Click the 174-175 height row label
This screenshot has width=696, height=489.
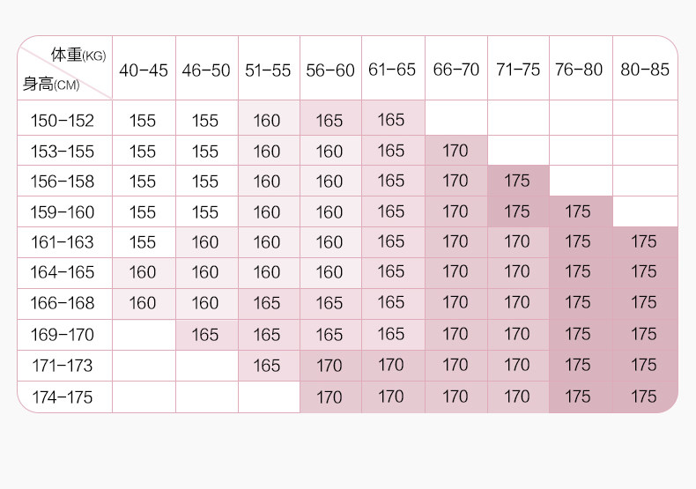(x=63, y=396)
